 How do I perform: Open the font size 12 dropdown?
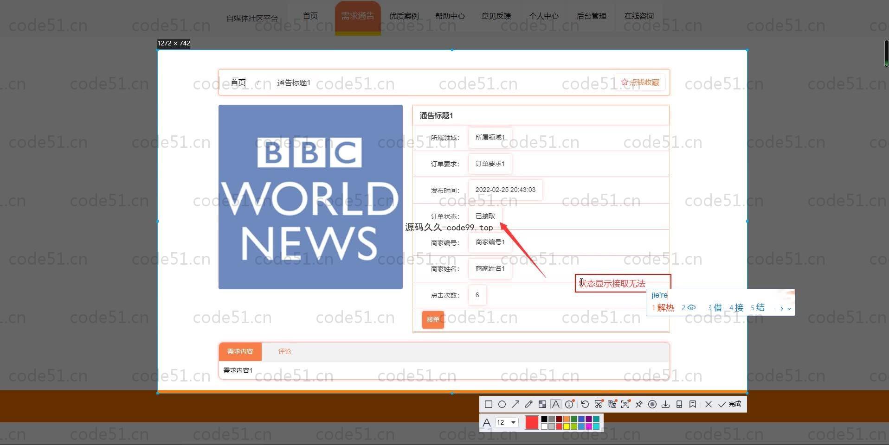point(507,422)
